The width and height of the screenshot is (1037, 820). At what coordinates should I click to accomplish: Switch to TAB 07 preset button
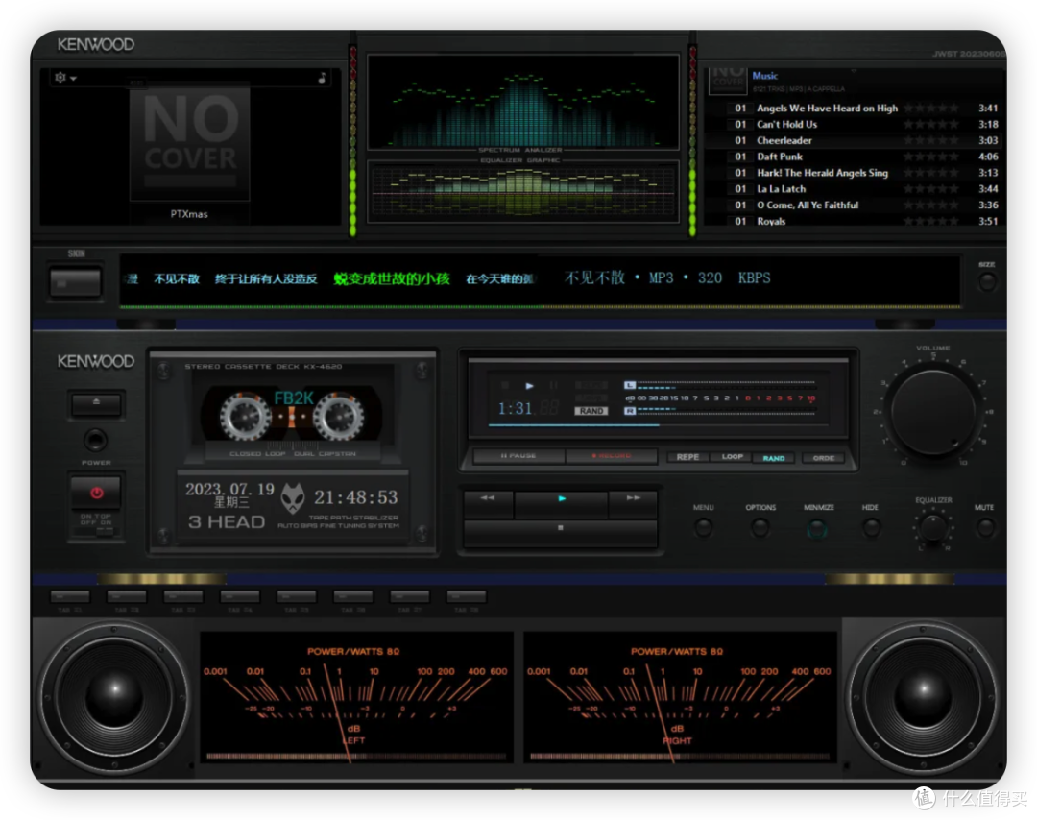click(x=409, y=597)
